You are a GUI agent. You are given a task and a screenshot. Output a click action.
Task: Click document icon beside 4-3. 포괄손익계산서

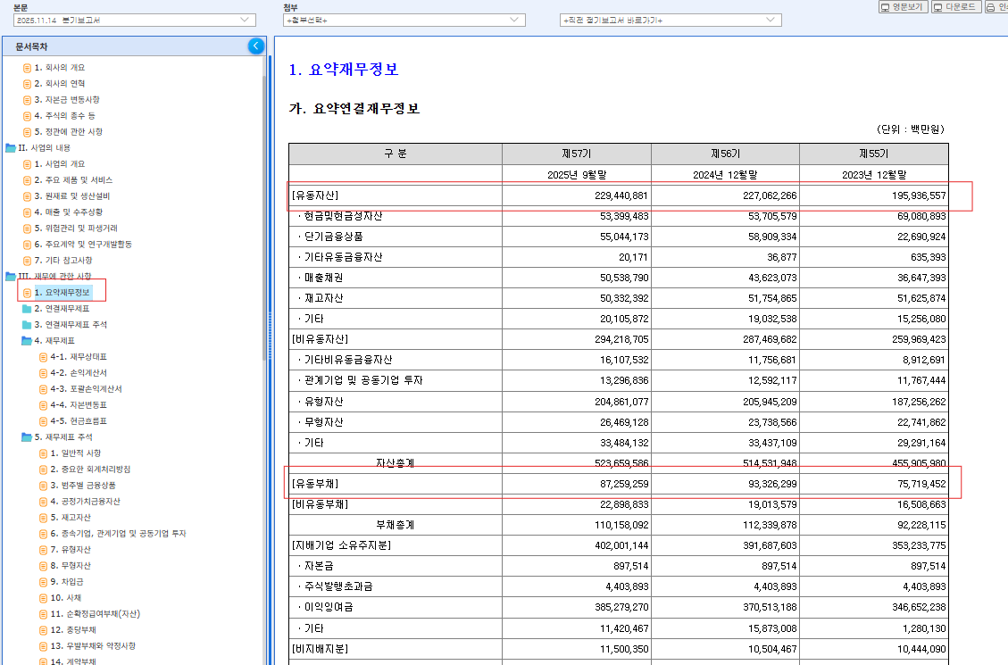pos(43,389)
